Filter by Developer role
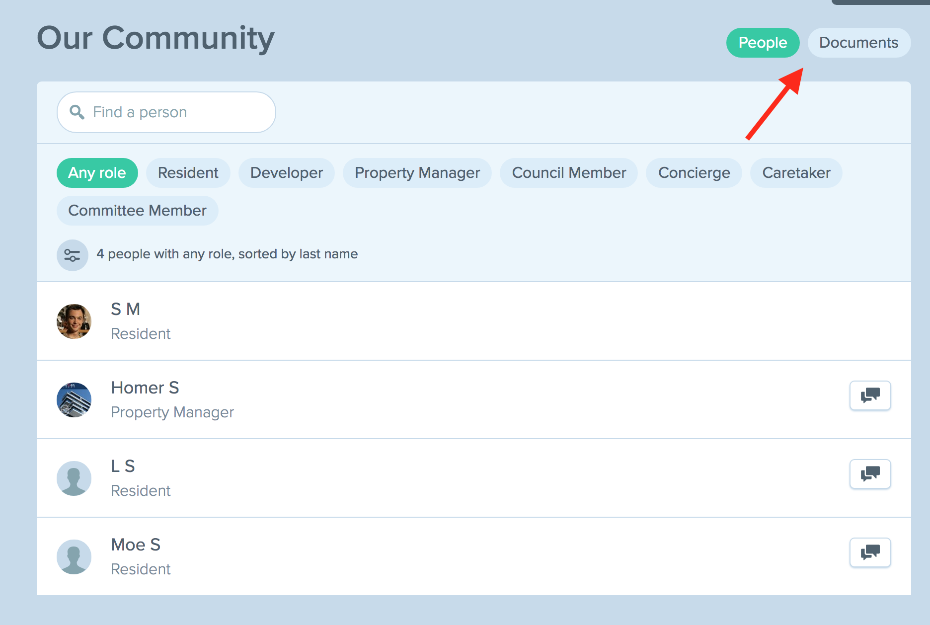The image size is (930, 625). tap(286, 173)
